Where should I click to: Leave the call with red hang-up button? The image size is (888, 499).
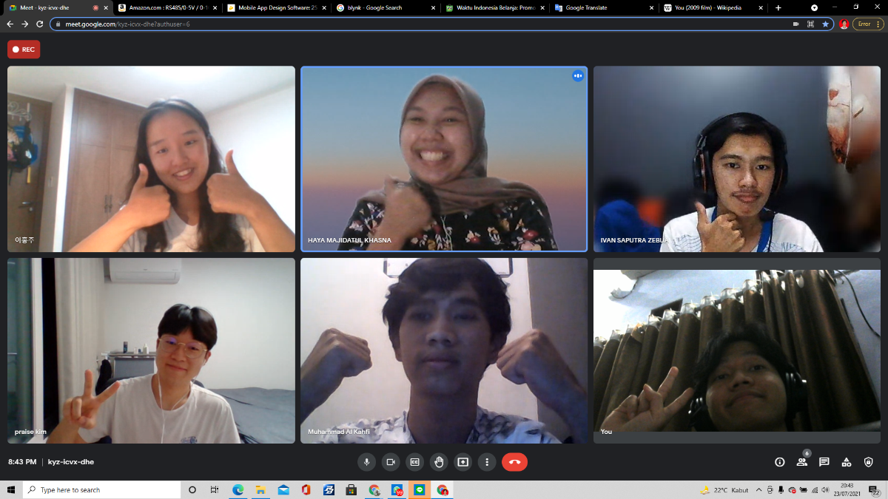[x=514, y=462]
